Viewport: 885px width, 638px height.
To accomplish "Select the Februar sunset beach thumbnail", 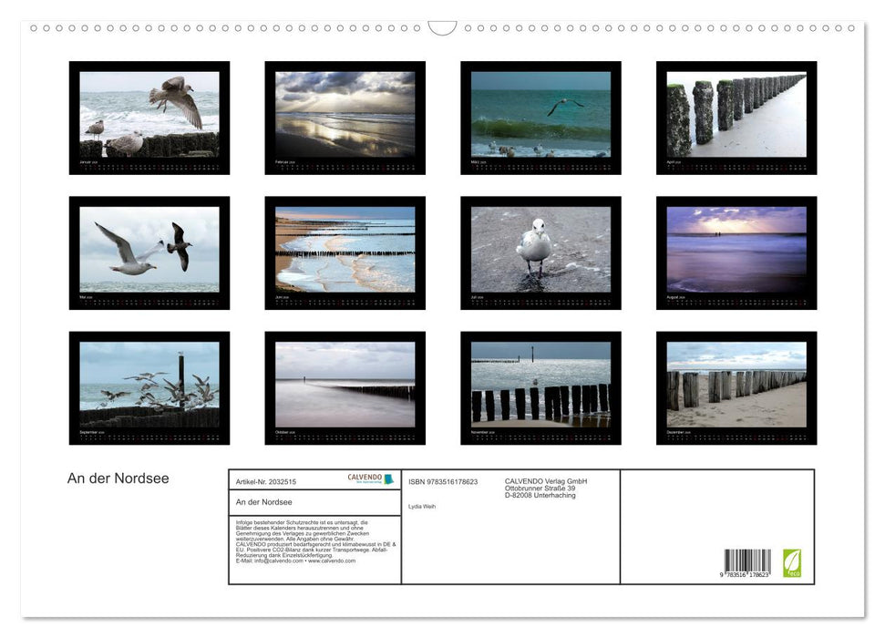I will click(345, 118).
